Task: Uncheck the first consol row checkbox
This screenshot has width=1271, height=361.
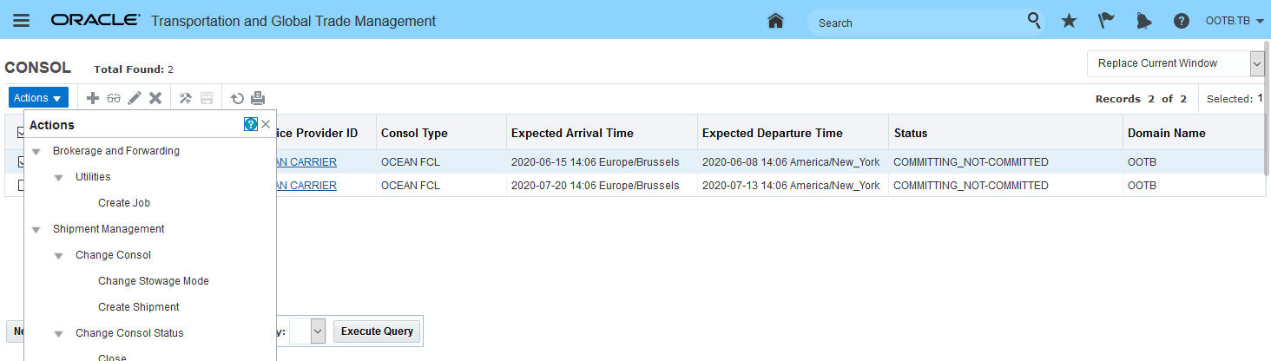Action: click(21, 161)
